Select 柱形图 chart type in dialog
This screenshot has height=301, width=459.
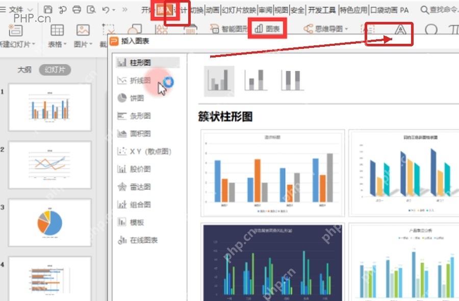tap(147, 62)
